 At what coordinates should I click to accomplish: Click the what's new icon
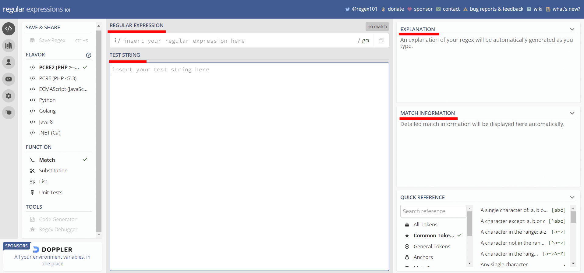pos(548,9)
